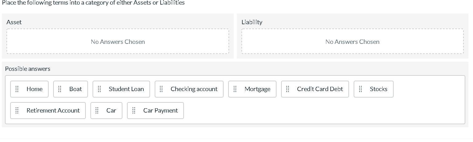This screenshot has width=473, height=142.
Task: Click the Student Loan drag handle icon
Action: click(x=99, y=89)
